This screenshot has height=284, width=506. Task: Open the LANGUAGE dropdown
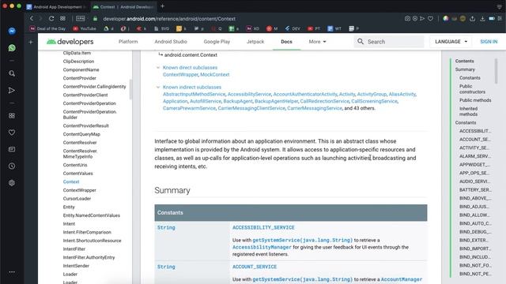point(451,42)
